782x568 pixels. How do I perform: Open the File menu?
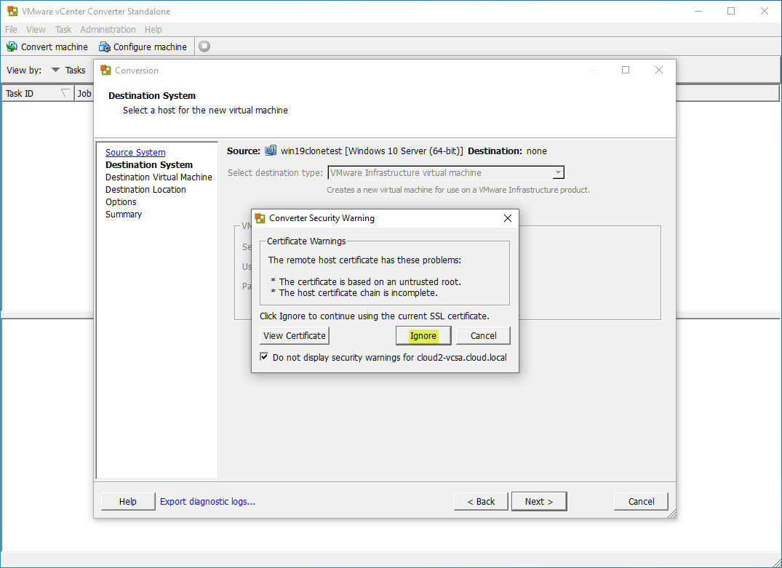pos(11,29)
